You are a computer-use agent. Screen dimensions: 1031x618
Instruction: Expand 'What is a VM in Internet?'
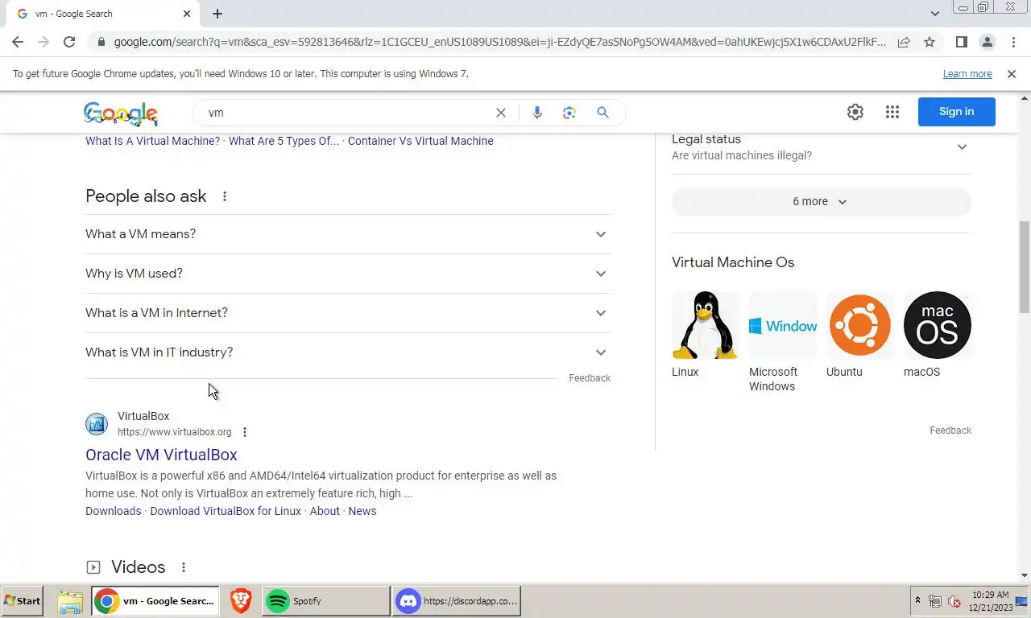coord(348,313)
